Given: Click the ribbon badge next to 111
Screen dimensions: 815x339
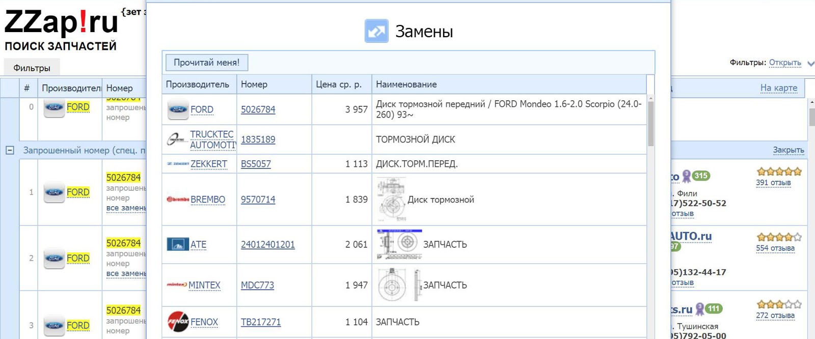Looking at the screenshot, I should (700, 309).
